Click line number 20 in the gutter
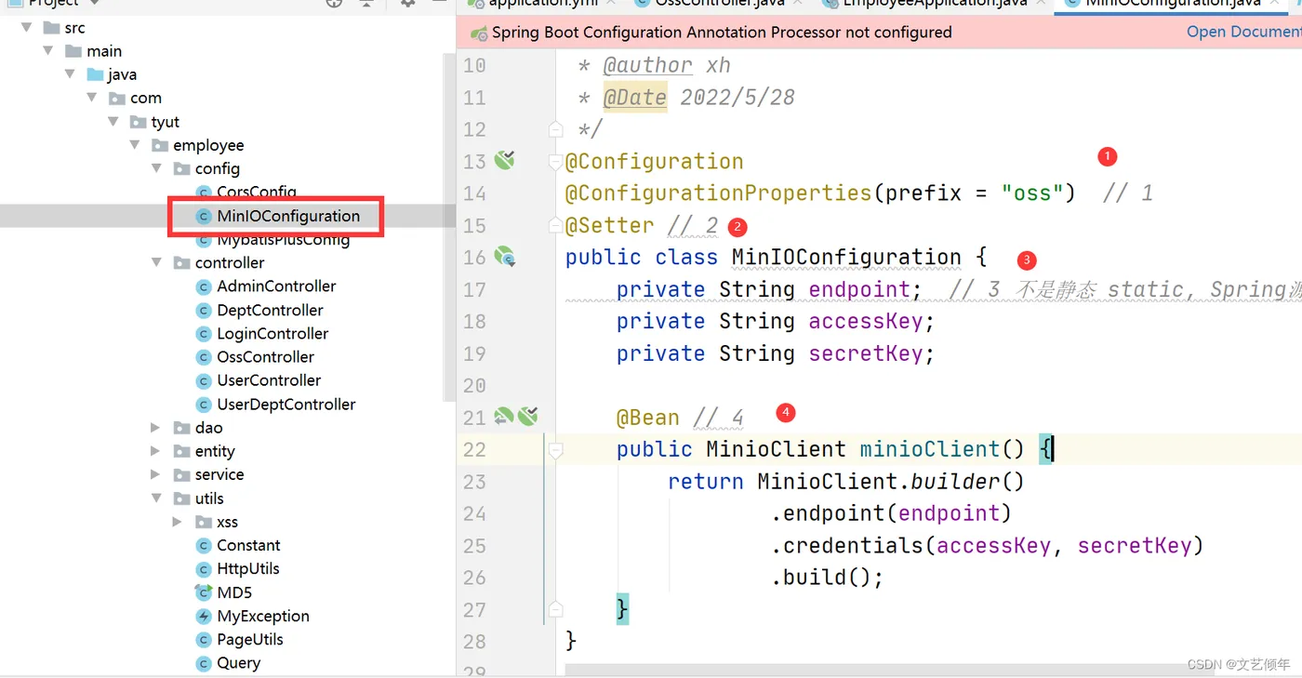The height and width of the screenshot is (678, 1302). tap(474, 385)
